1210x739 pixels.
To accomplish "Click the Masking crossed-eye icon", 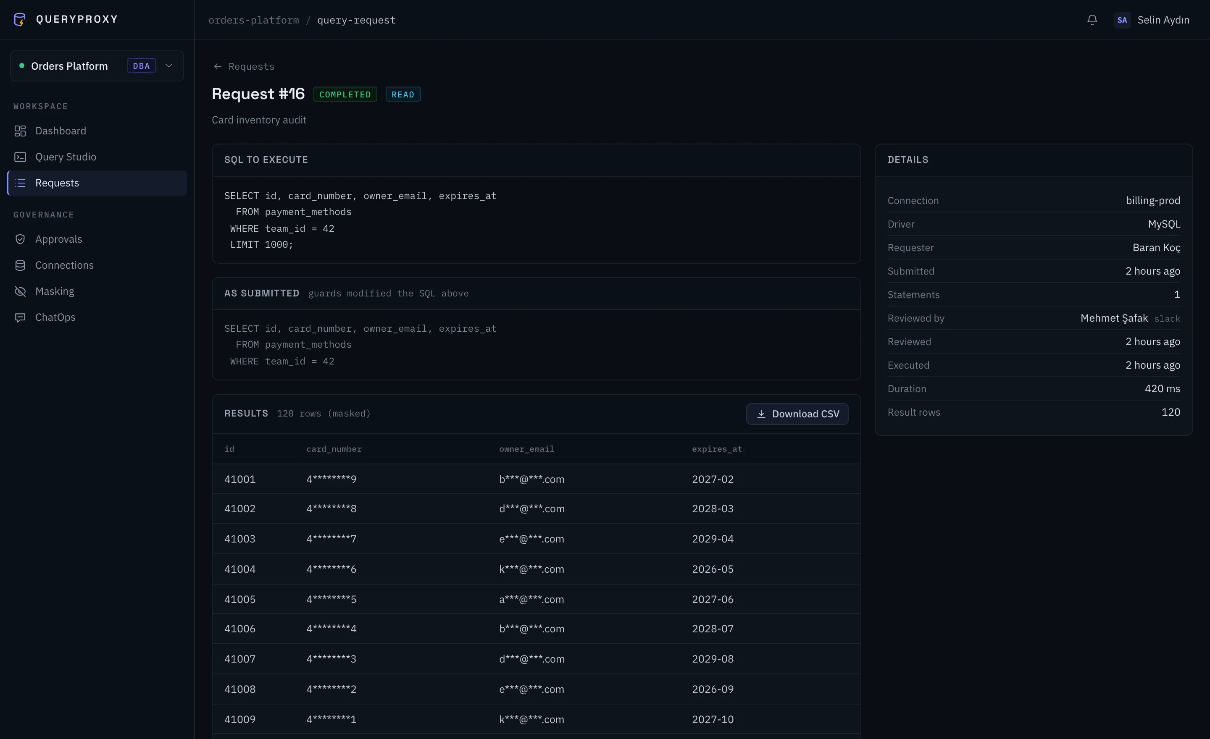I will pyautogui.click(x=20, y=291).
